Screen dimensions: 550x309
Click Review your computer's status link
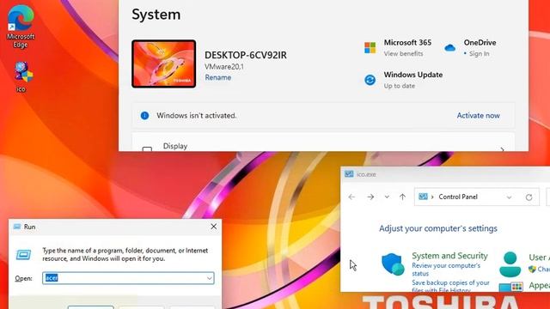pyautogui.click(x=446, y=270)
